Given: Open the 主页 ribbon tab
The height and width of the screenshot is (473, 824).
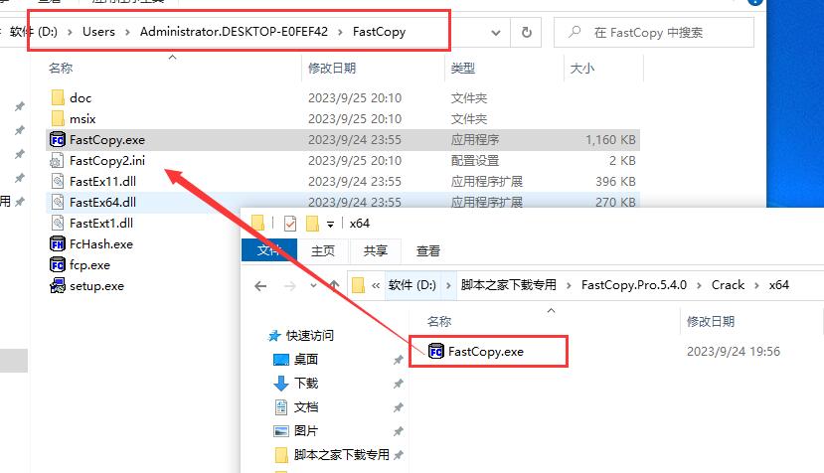Looking at the screenshot, I should tap(323, 250).
